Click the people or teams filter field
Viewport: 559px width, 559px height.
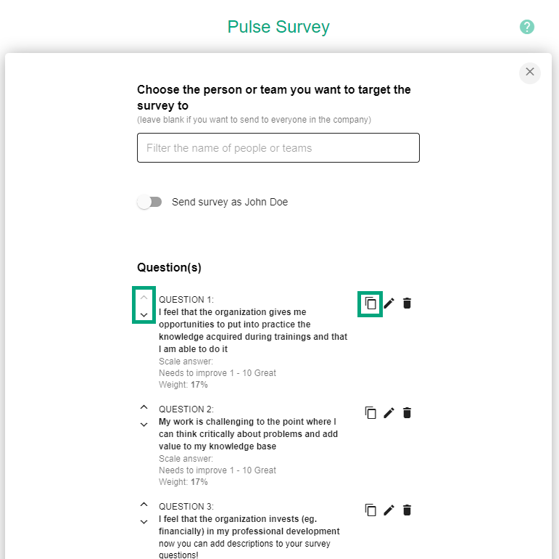(x=278, y=148)
